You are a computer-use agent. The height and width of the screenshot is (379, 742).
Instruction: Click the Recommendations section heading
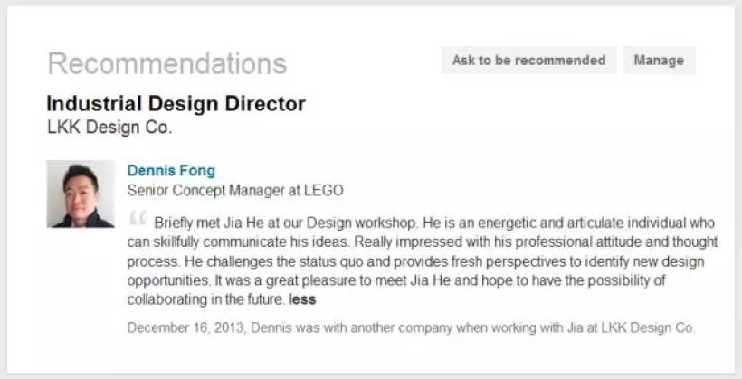click(166, 63)
